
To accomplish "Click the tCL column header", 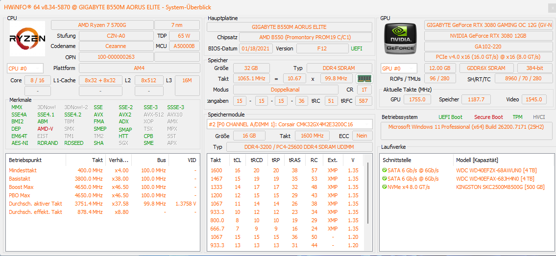I will click(237, 160).
